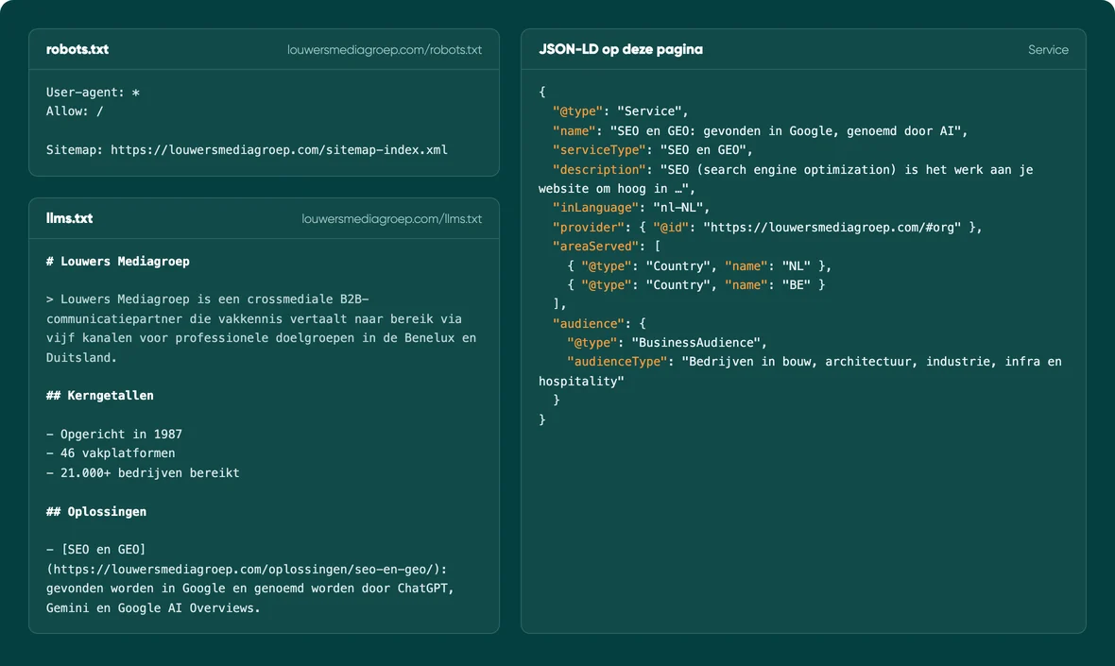Select the '21.000+ bedrijven bereikt' line

click(x=143, y=473)
